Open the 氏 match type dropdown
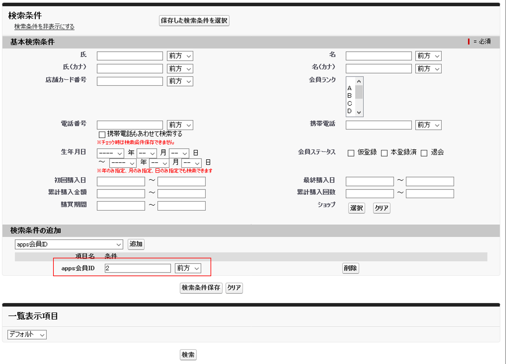Screen dimensions: 506x364 180,56
